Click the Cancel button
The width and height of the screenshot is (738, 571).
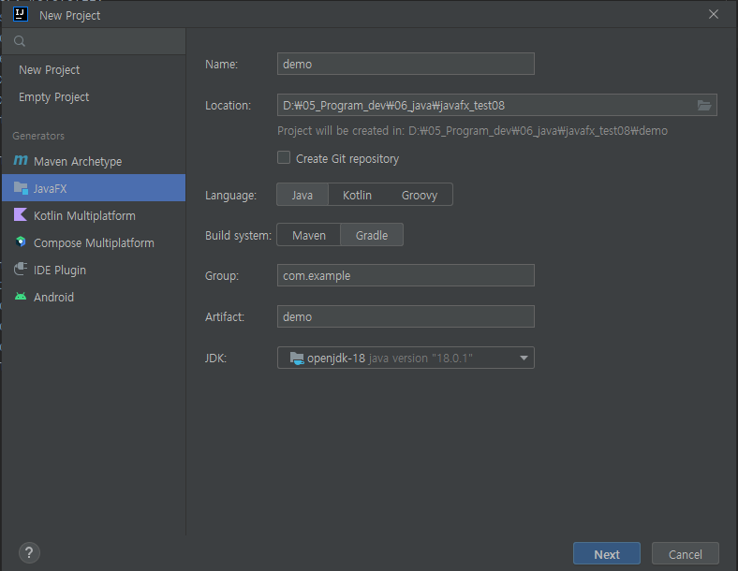point(686,553)
